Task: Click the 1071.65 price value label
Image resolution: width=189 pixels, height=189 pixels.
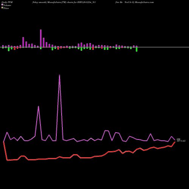Action: [181, 141]
